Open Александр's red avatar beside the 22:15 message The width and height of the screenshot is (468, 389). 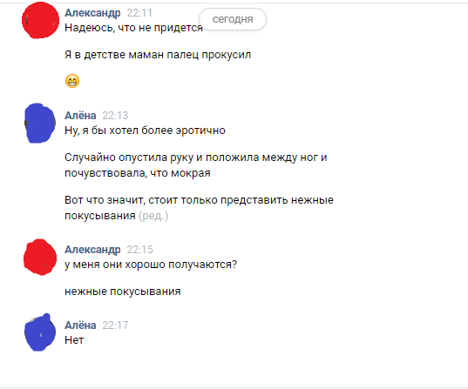[x=40, y=257]
